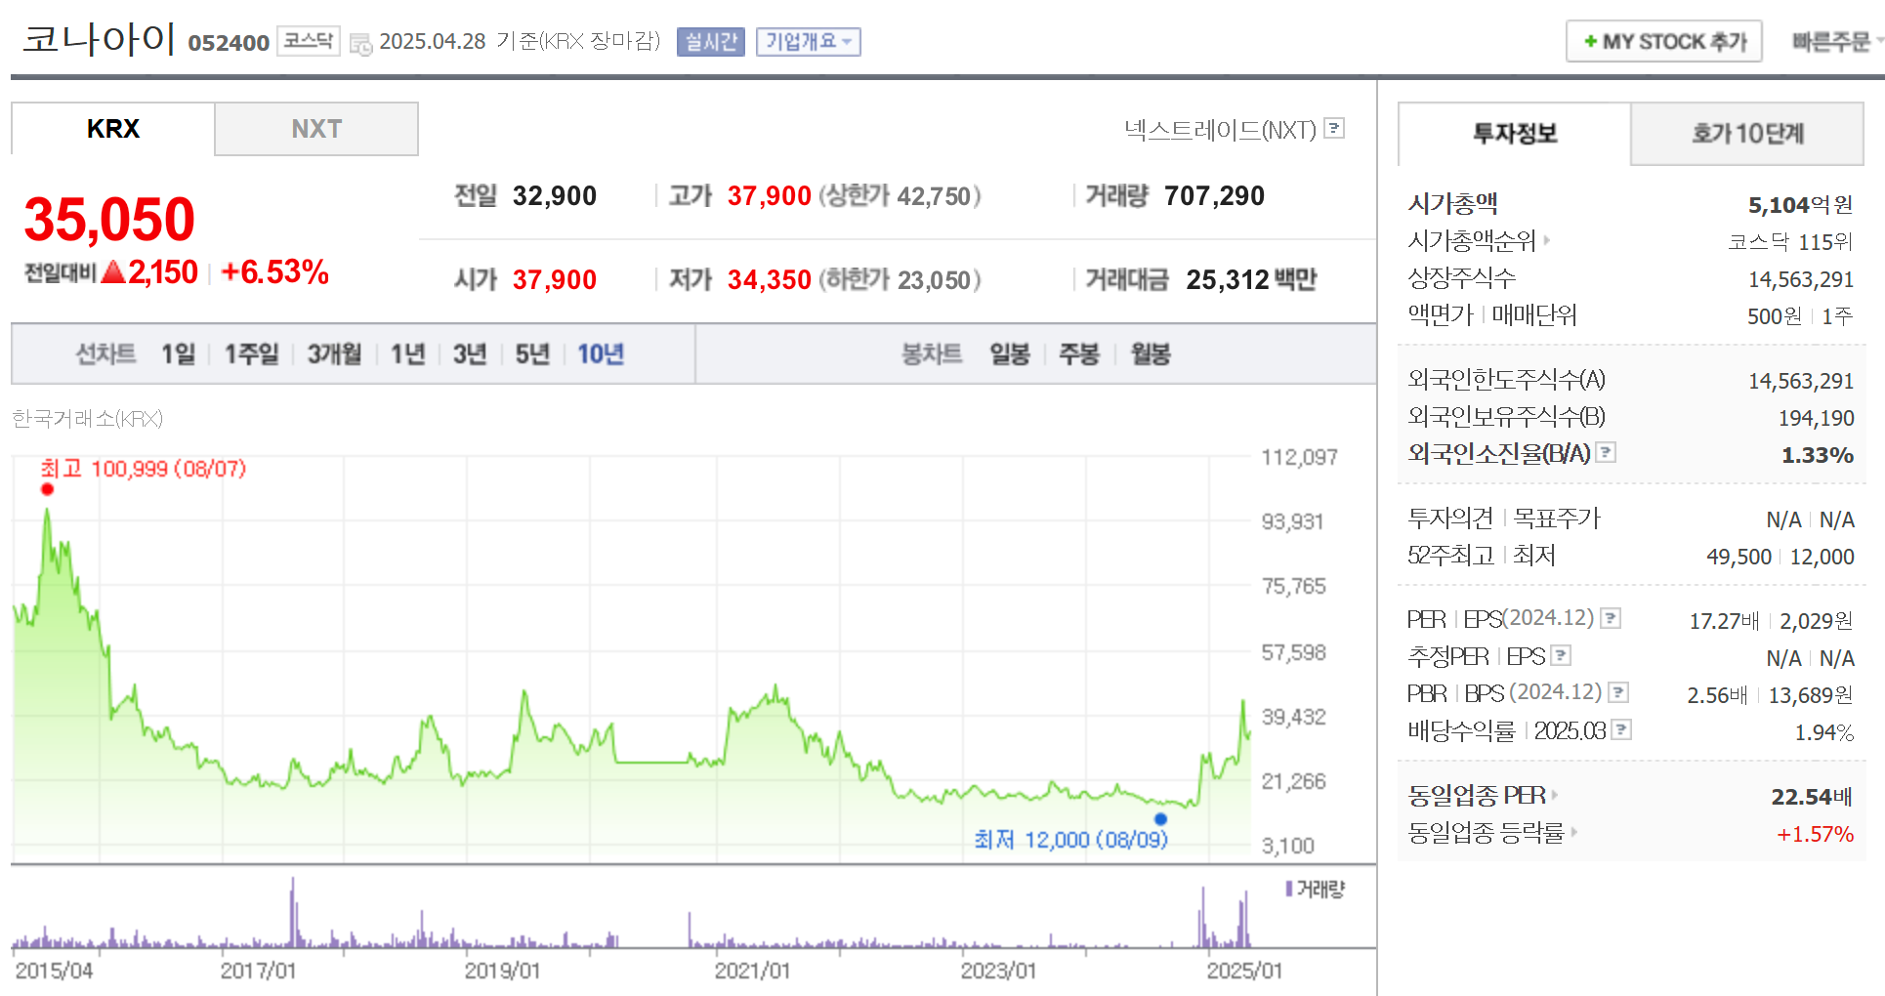This screenshot has width=1885, height=996.
Task: Click the 2021/01 date axis label
Action: tap(752, 971)
